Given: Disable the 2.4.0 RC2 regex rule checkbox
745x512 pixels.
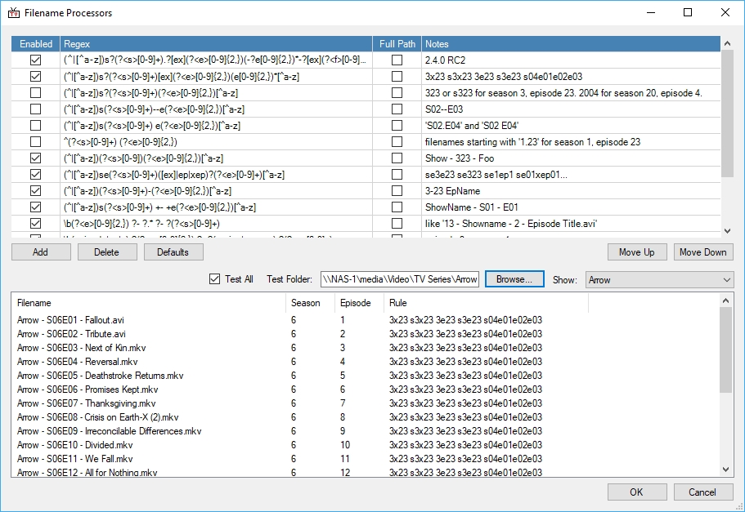Looking at the screenshot, I should tap(35, 60).
